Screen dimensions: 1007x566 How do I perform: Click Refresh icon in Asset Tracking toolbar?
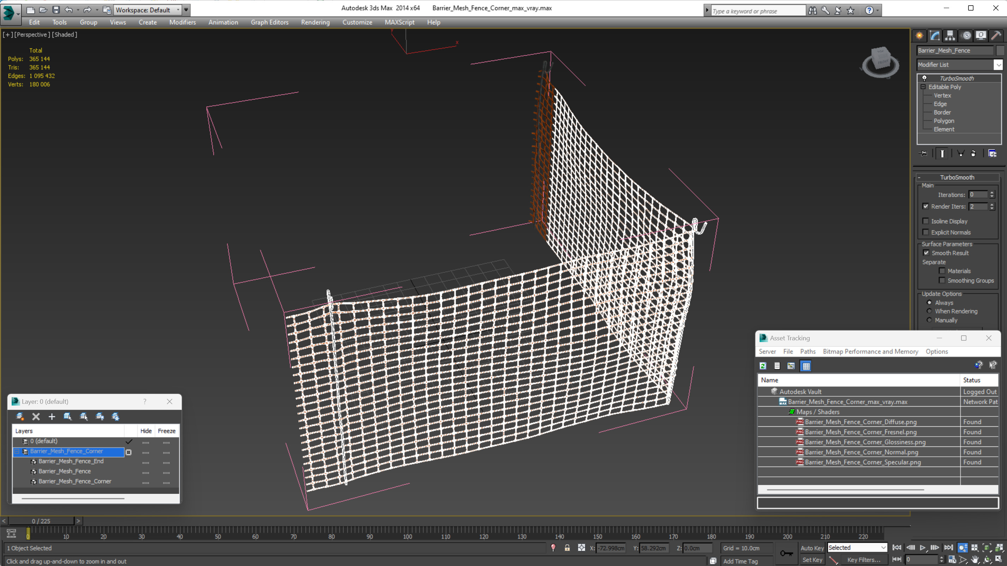coord(763,366)
